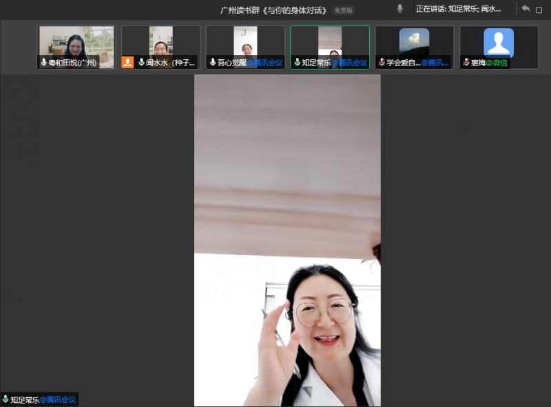551x407 pixels.
Task: Click muted mic icon on 惠梅 thumbnail
Action: point(466,62)
